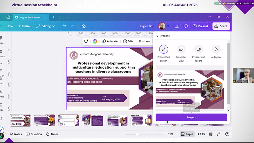Viewport: 254px width, 143px height.
Task: Go back using Present panel chevron
Action: tap(157, 36)
